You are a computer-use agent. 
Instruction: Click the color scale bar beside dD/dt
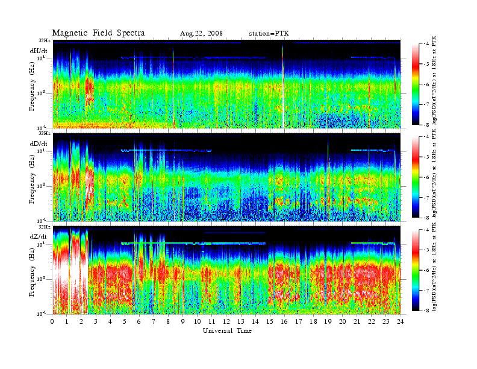[415, 177]
